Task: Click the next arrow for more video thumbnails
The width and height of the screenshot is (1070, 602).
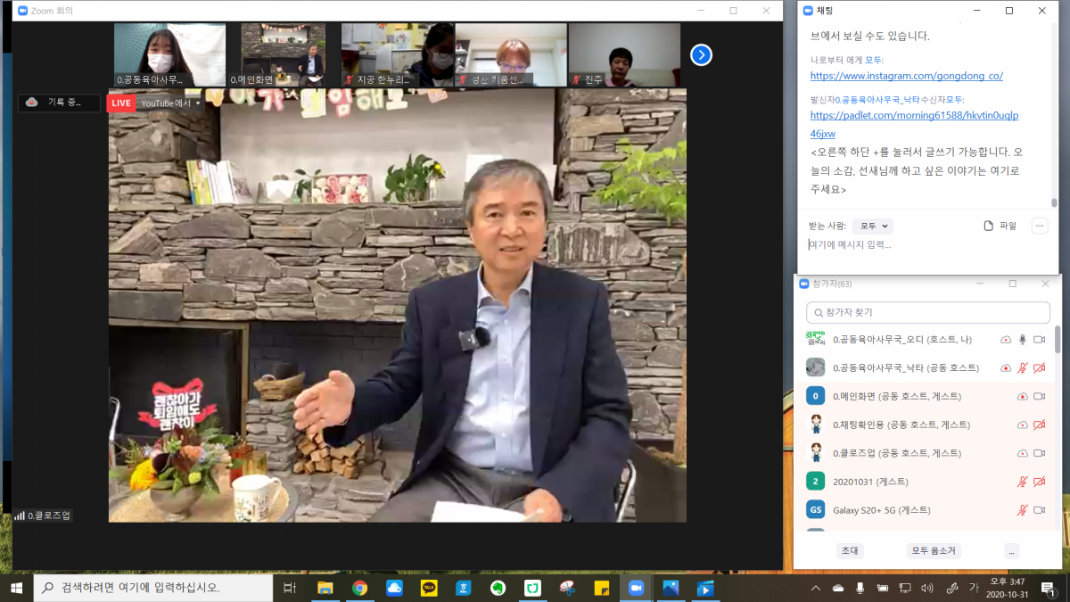Action: click(701, 55)
